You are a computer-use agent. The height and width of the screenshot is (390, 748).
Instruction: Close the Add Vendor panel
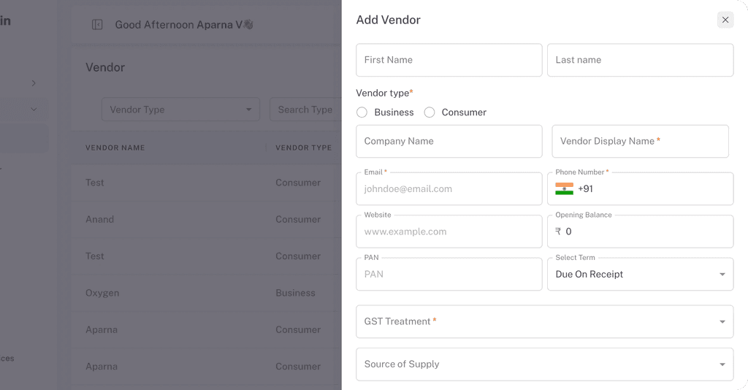click(x=725, y=20)
